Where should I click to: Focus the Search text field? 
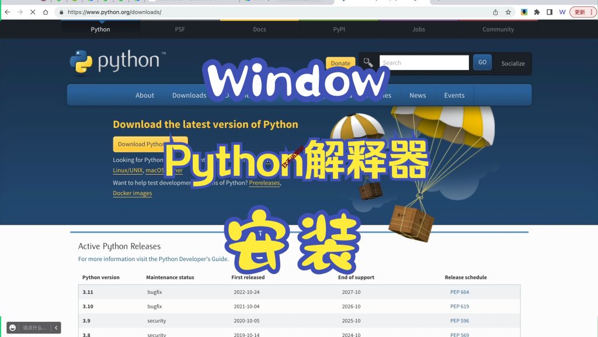424,62
